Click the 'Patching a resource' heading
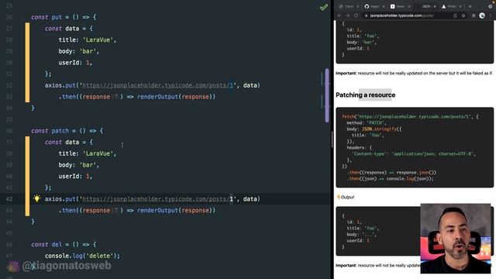 pyautogui.click(x=365, y=95)
